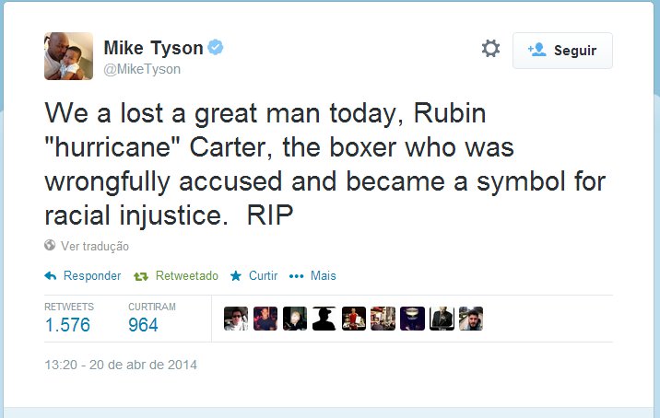This screenshot has height=418, width=660.
Task: Expand the Mais options dots
Action: pyautogui.click(x=296, y=275)
